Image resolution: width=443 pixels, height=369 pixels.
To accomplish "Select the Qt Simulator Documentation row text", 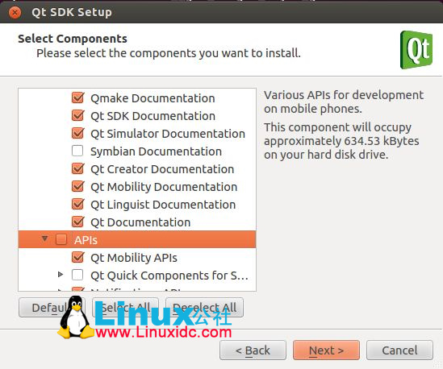I will 168,134.
